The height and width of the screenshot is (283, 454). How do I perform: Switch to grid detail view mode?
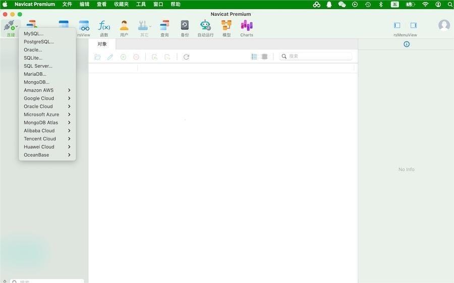[264, 57]
